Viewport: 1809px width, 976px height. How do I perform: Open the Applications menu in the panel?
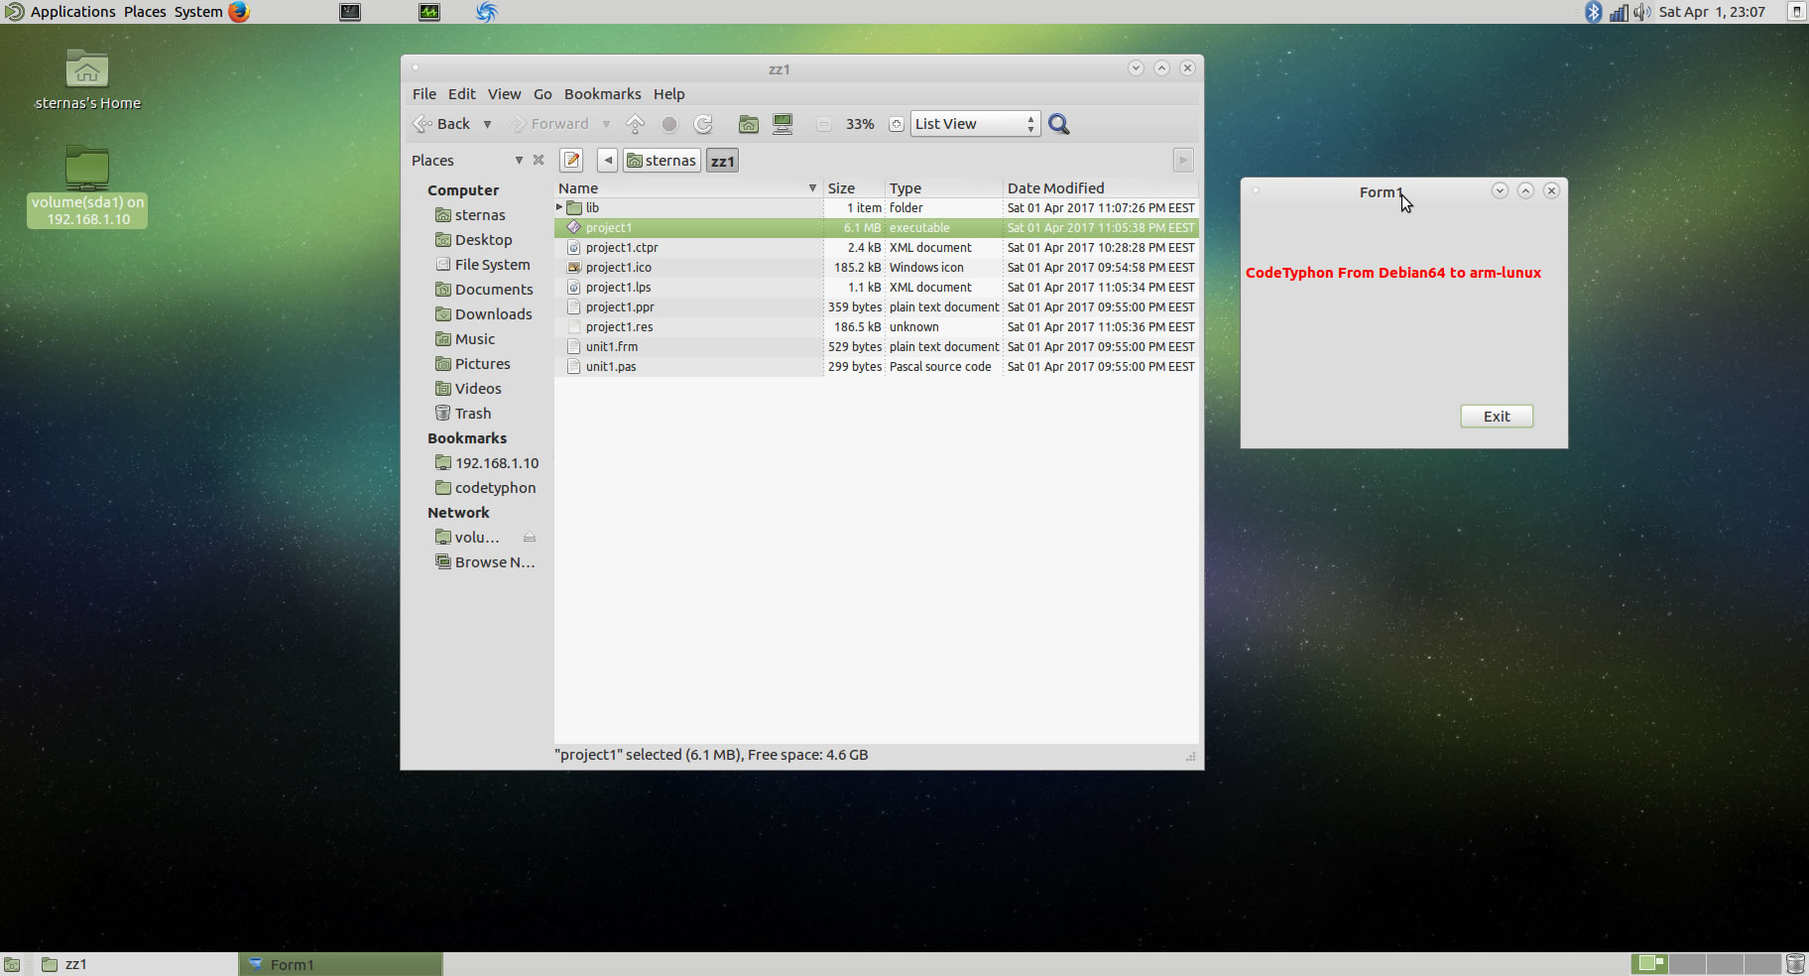pyautogui.click(x=72, y=12)
